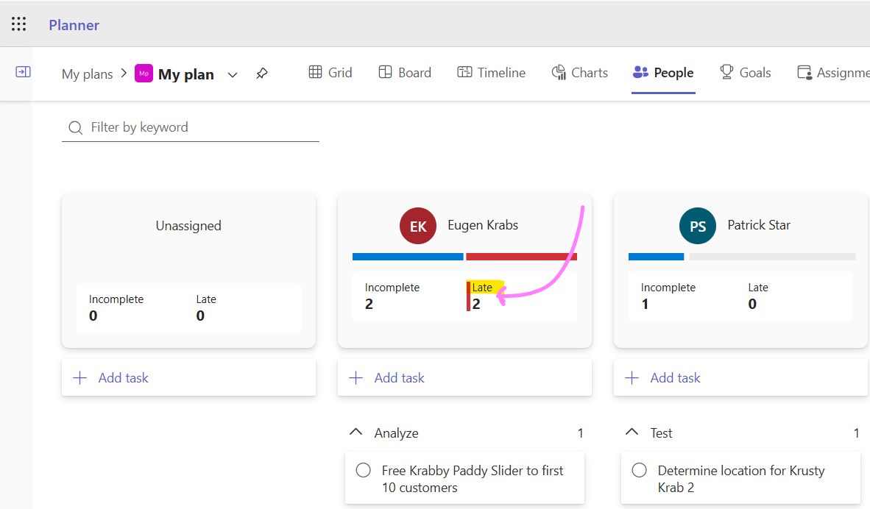The width and height of the screenshot is (870, 509).
Task: Open the Charts view tab
Action: (x=580, y=73)
